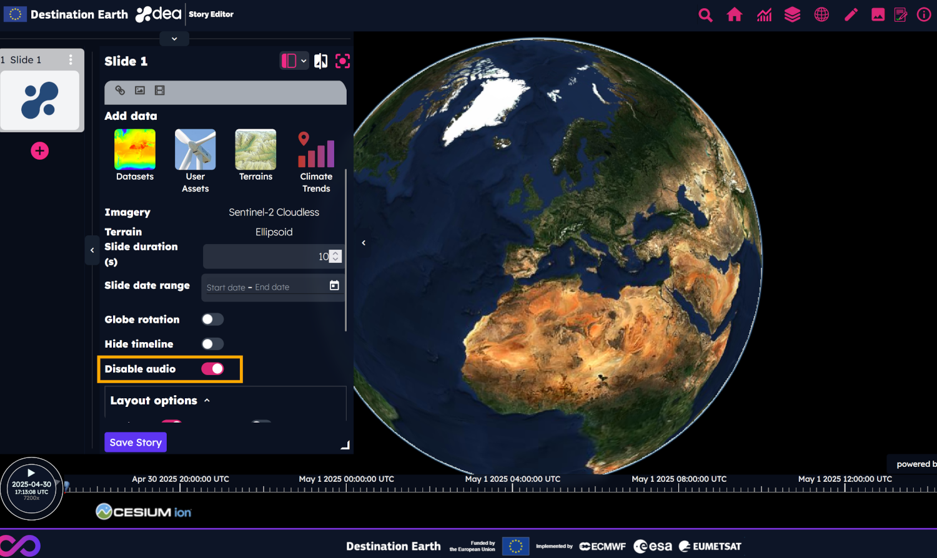The image size is (937, 558).
Task: Enable Globe rotation toggle
Action: (212, 320)
